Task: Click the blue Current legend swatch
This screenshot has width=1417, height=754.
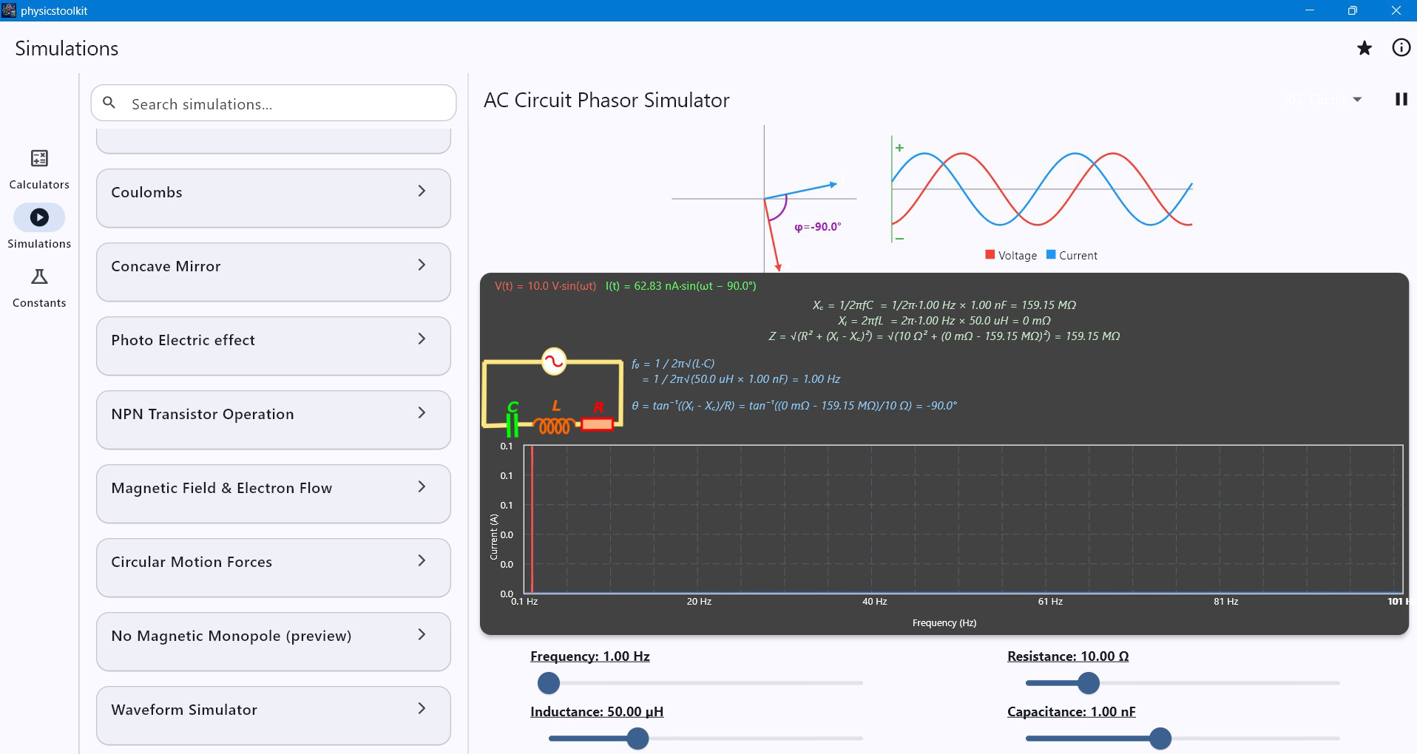Action: 1051,254
